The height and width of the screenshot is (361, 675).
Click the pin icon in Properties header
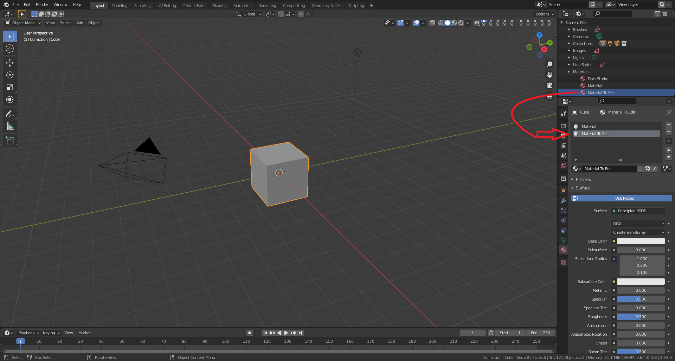point(668,112)
